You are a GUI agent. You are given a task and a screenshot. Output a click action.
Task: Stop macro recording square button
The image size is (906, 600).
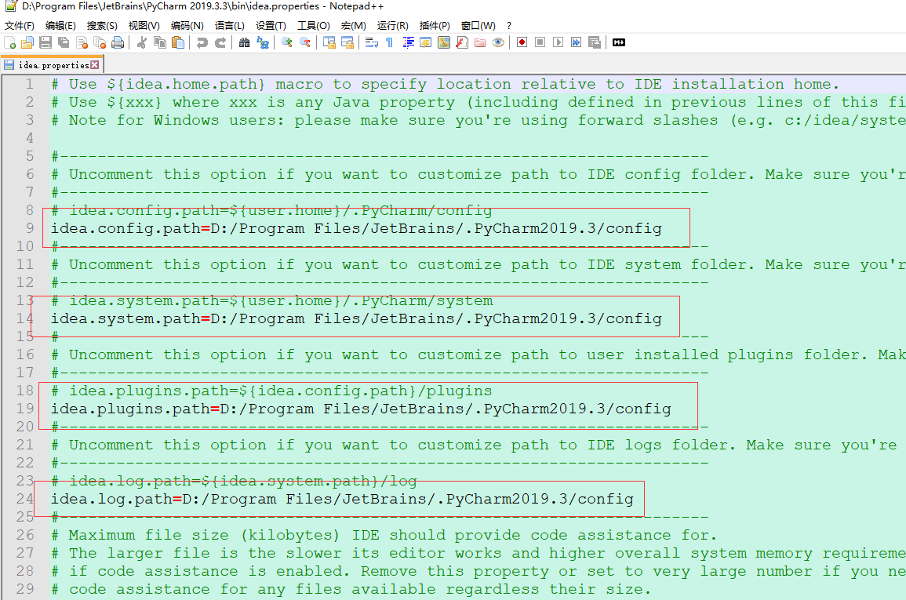pos(540,42)
